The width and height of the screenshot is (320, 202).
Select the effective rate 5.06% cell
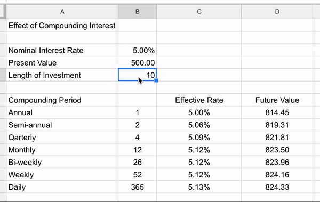(199, 125)
